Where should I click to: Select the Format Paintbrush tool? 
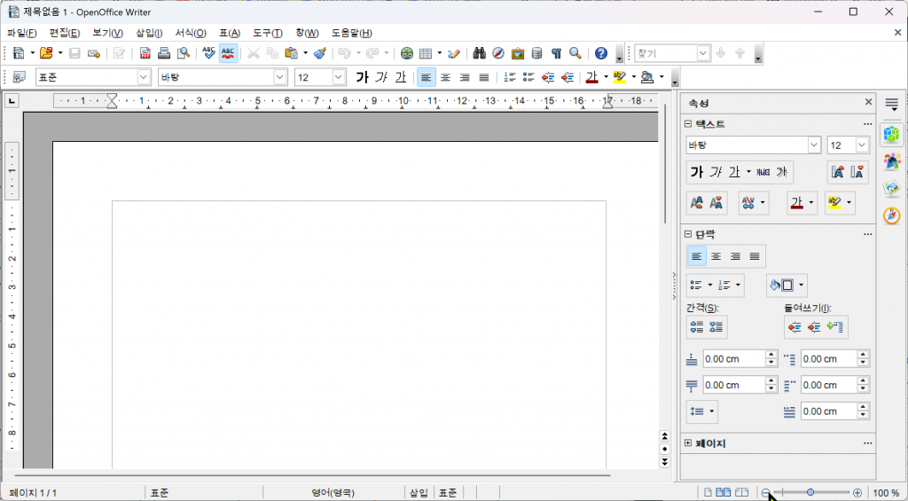320,53
